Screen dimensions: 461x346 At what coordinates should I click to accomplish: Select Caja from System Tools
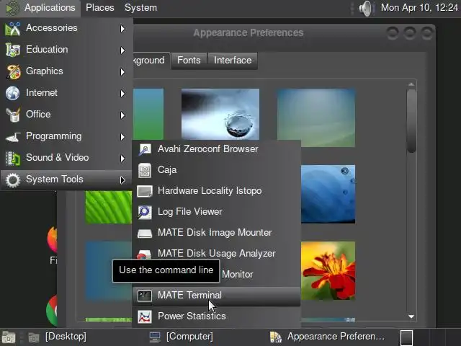(x=216, y=170)
